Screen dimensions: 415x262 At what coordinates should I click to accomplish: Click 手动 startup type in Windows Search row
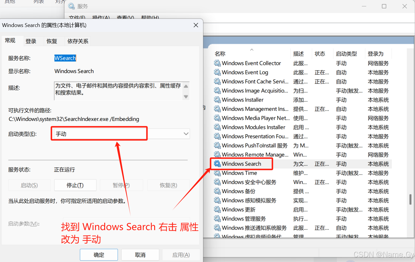click(x=341, y=164)
